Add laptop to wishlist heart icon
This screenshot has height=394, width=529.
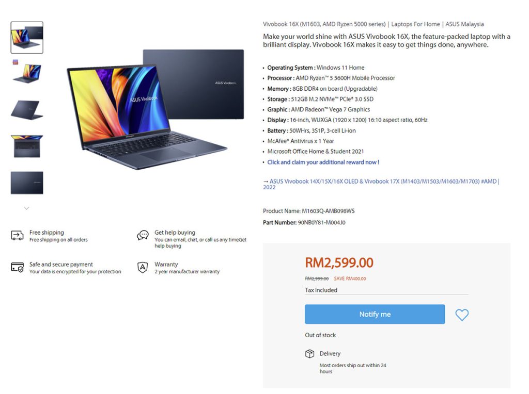pyautogui.click(x=461, y=315)
